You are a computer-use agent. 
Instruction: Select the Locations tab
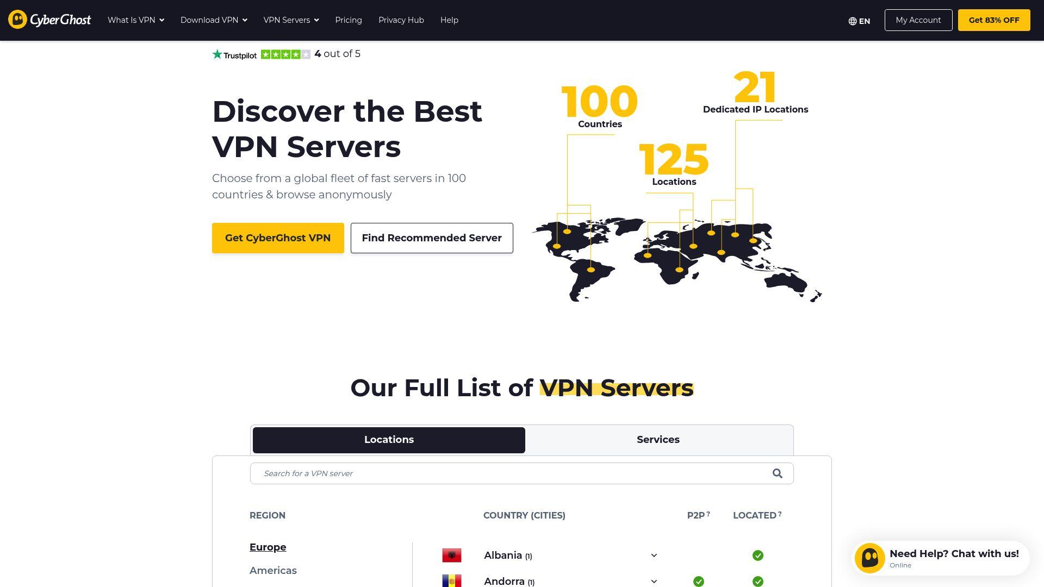coord(389,440)
